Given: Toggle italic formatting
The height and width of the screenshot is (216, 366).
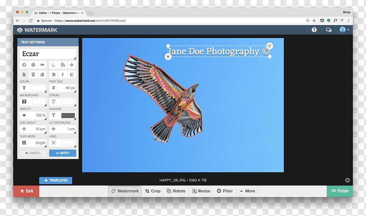Looking at the screenshot, I should pos(62,74).
